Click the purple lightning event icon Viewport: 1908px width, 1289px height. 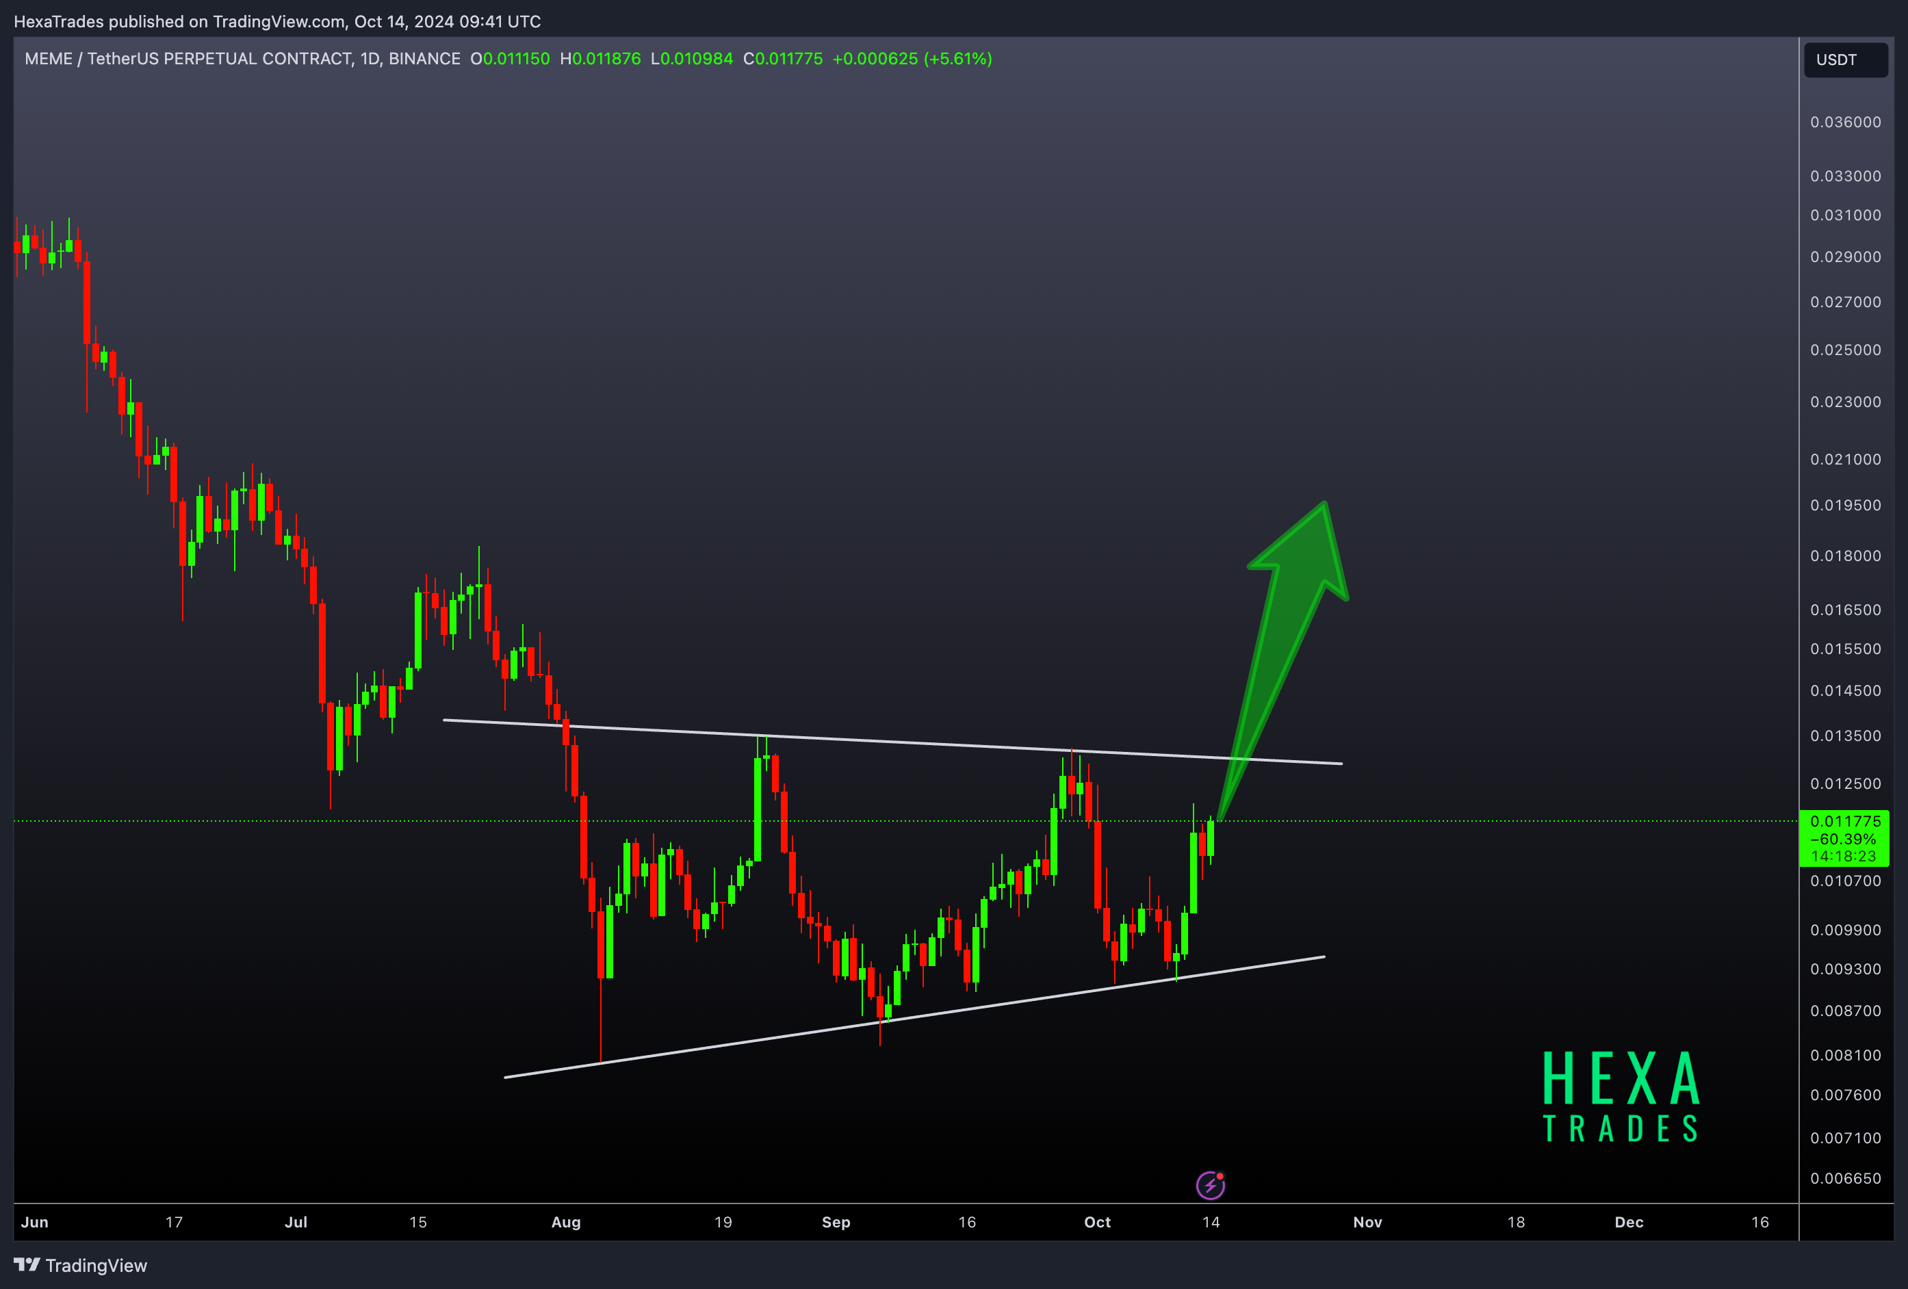[1210, 1185]
